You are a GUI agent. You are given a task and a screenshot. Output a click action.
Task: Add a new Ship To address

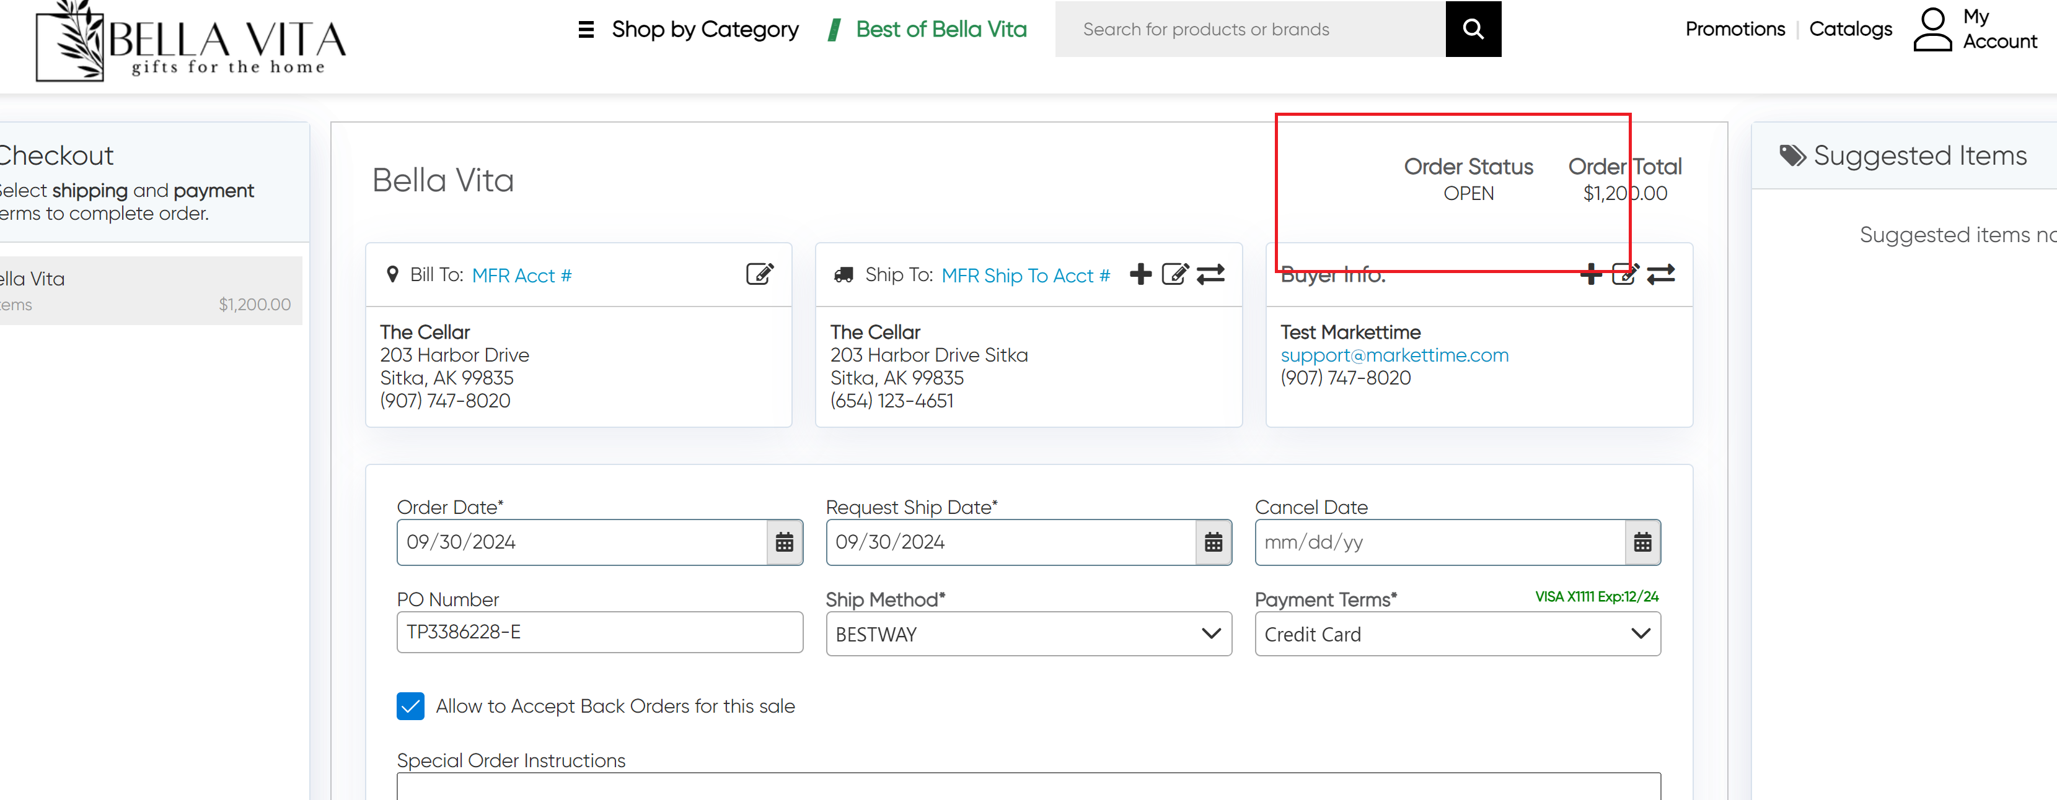[x=1140, y=274]
